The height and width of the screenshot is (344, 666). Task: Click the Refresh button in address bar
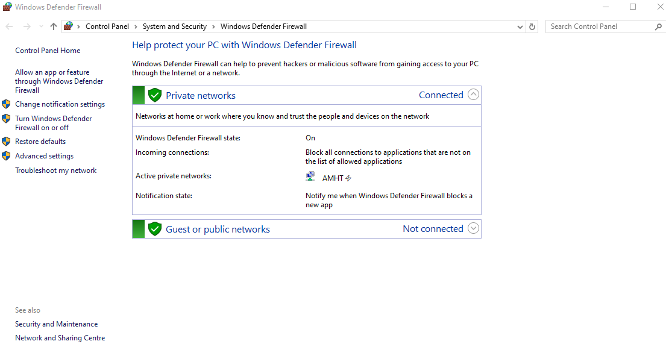click(x=532, y=27)
